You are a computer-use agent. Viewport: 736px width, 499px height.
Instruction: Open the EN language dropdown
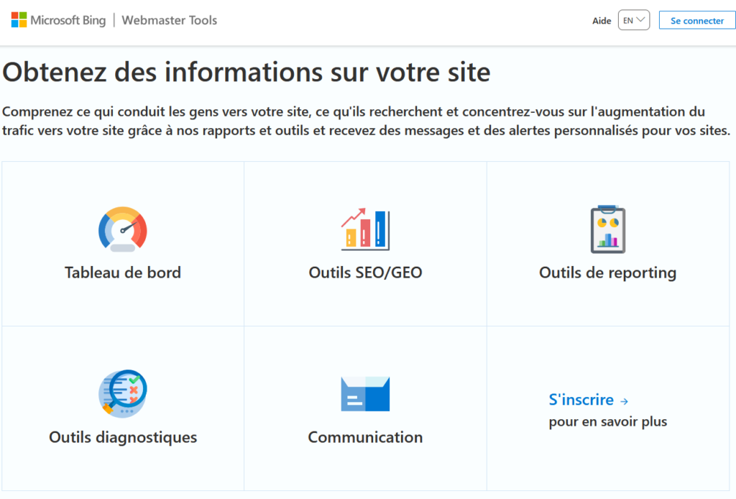[x=632, y=19]
